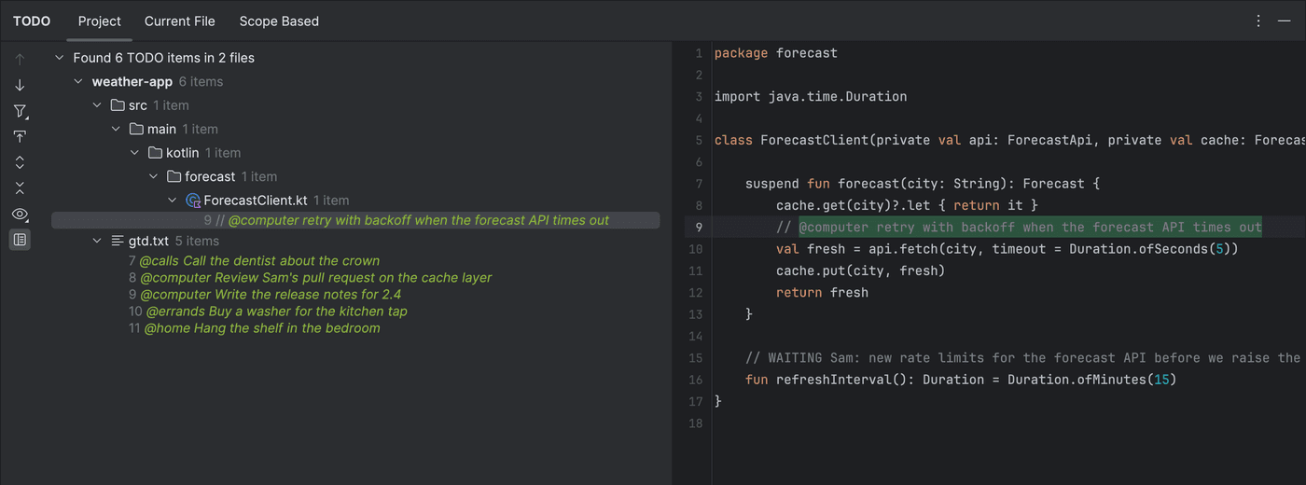The height and width of the screenshot is (485, 1306).
Task: Open the TODO panel options kebab menu
Action: pyautogui.click(x=1258, y=21)
